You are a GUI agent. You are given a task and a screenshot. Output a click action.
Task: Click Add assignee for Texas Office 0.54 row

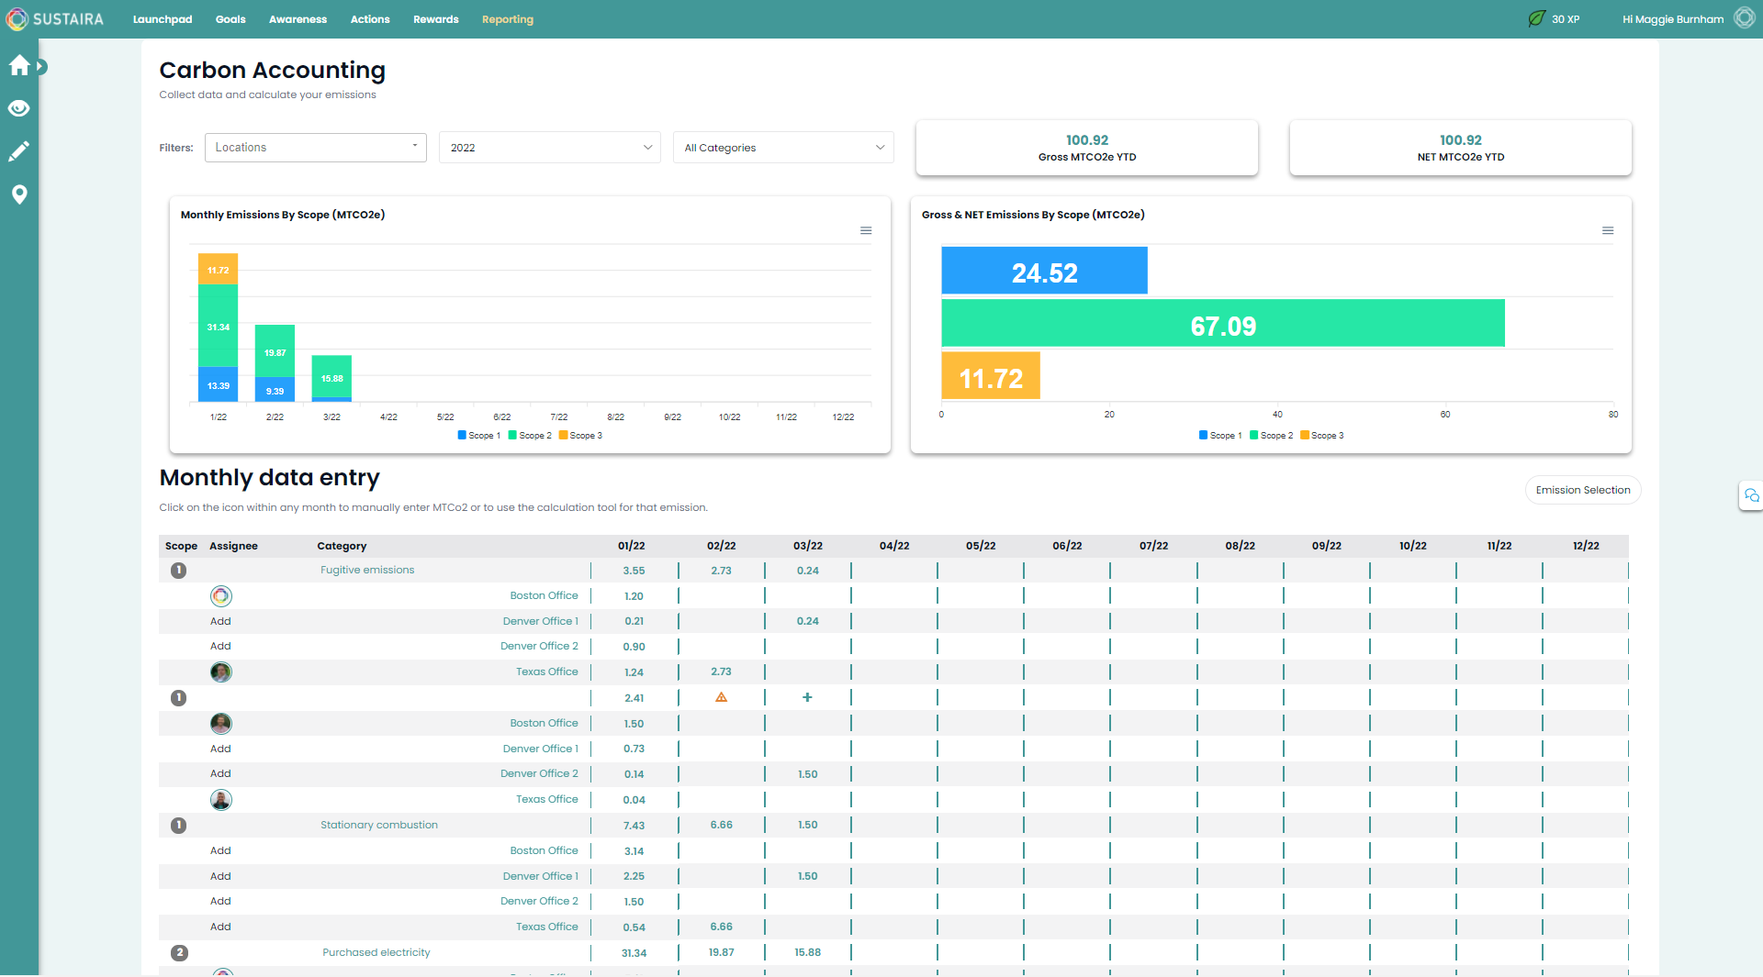pyautogui.click(x=220, y=927)
